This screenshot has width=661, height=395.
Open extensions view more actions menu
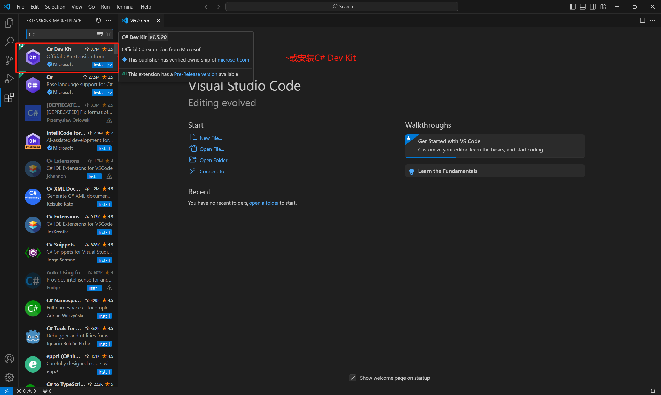click(x=109, y=20)
